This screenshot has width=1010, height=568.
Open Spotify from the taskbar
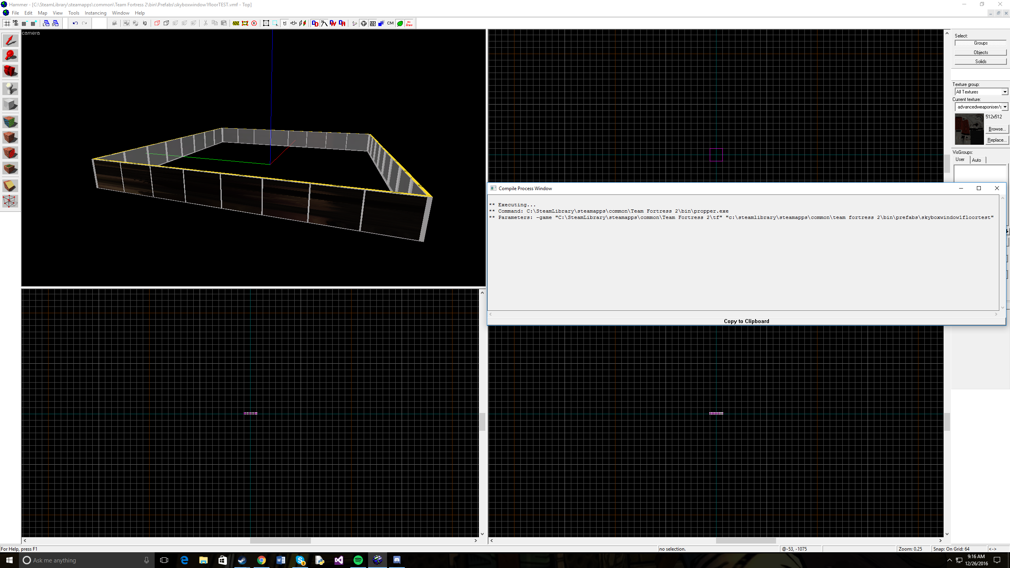tap(358, 560)
